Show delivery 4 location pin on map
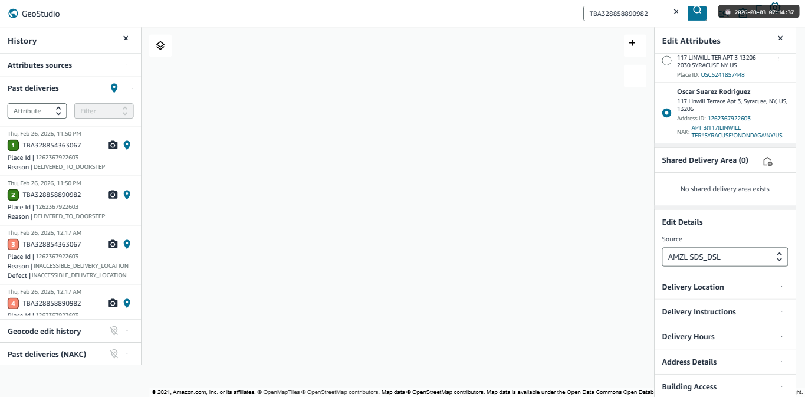The height and width of the screenshot is (397, 805). coord(126,303)
